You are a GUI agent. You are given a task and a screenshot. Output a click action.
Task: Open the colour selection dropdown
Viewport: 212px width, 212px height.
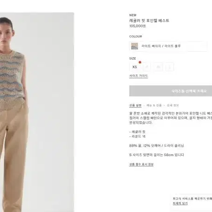(x=168, y=46)
